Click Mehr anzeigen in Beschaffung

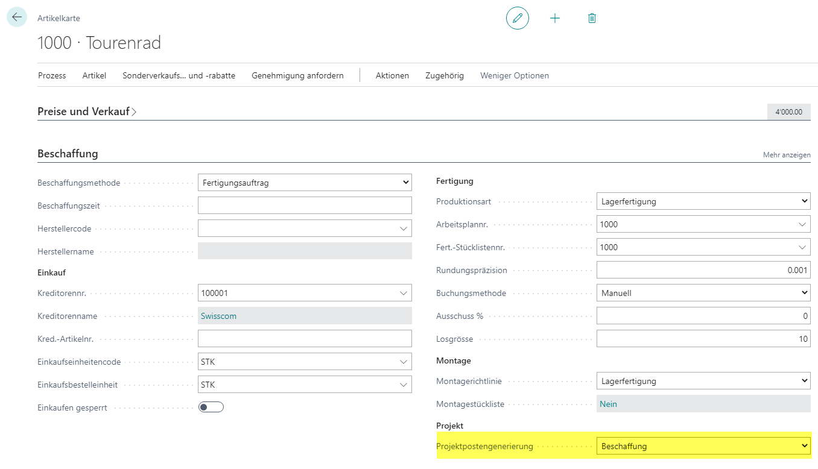coord(787,155)
